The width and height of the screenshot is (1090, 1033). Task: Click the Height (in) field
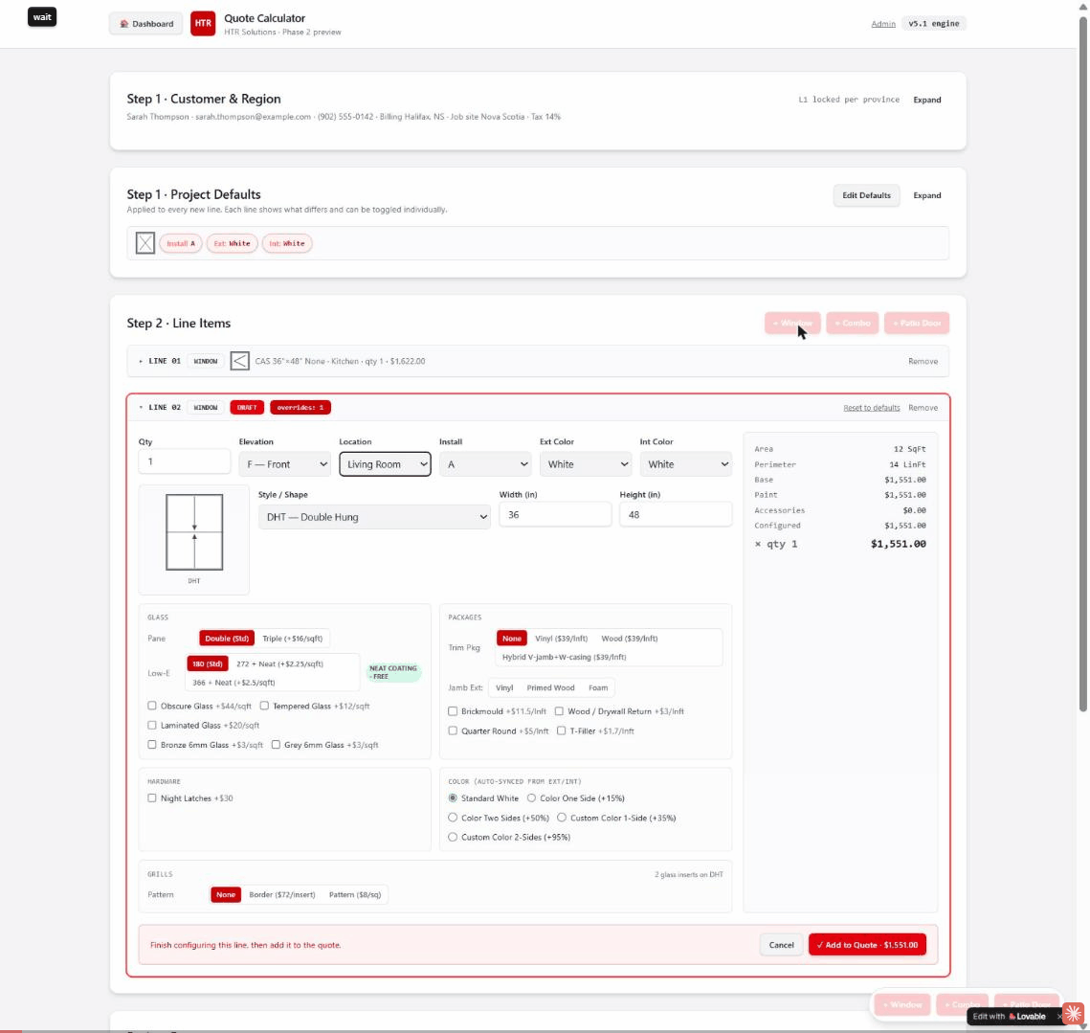point(676,515)
